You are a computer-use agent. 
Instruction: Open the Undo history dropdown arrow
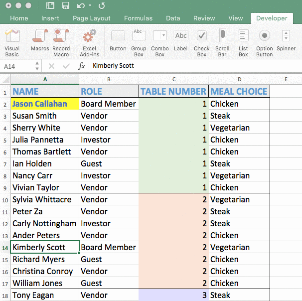90,6
